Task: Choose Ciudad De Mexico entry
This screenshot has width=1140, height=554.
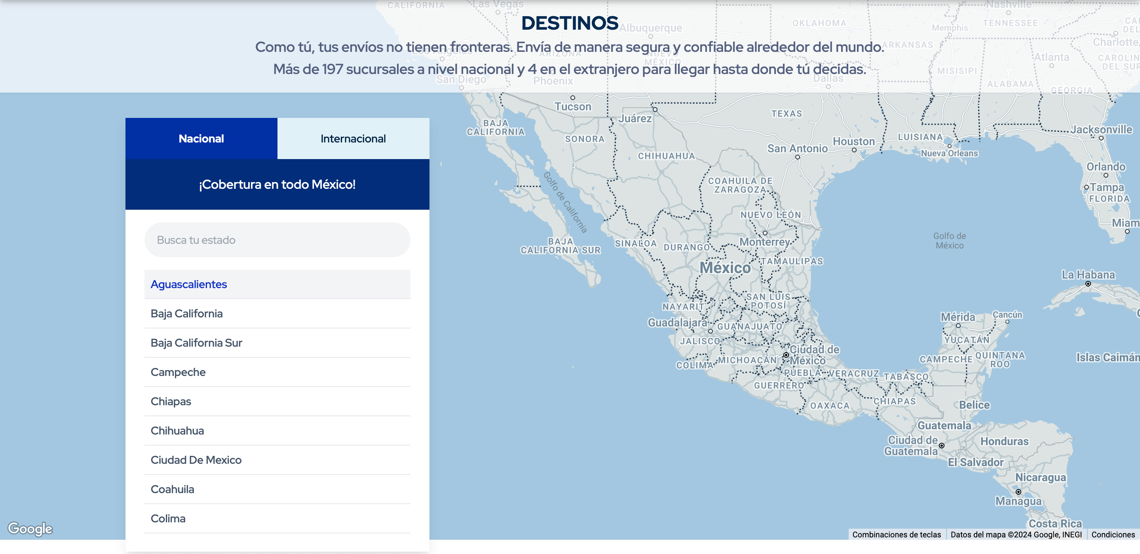Action: click(x=196, y=460)
